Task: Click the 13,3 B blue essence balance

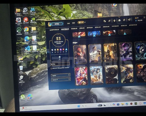Action: tap(139, 20)
